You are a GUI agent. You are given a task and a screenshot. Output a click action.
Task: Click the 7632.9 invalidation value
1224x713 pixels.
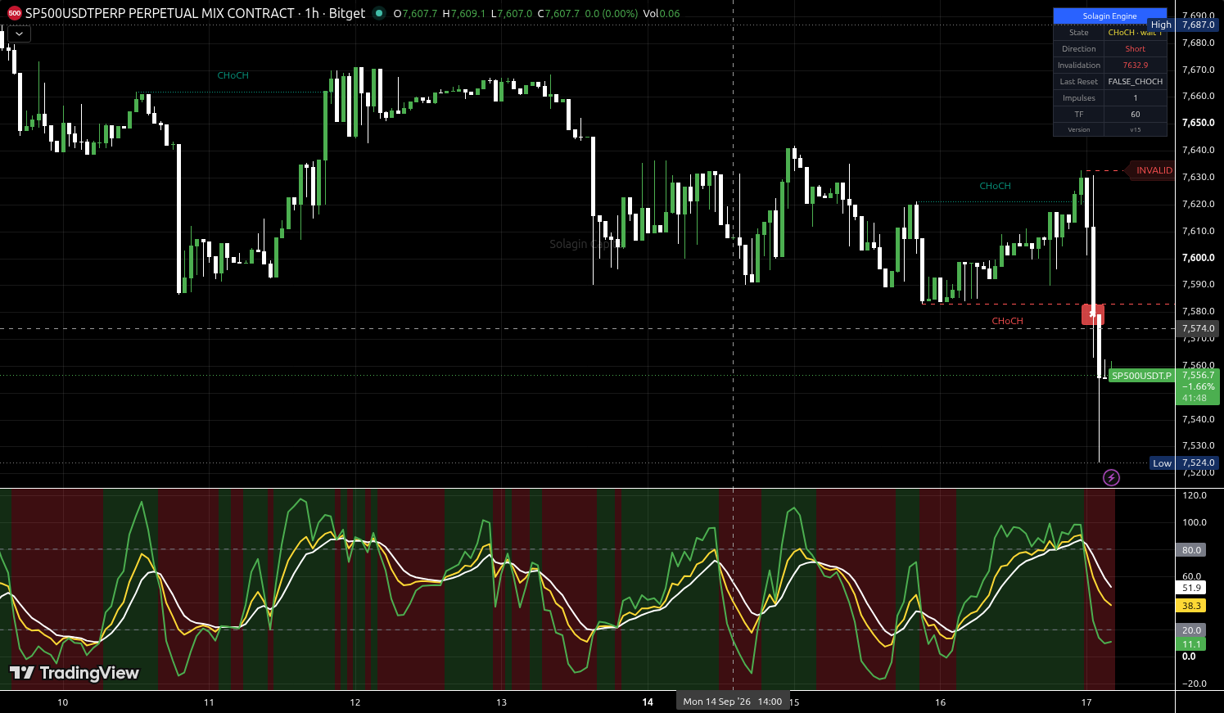coord(1136,65)
